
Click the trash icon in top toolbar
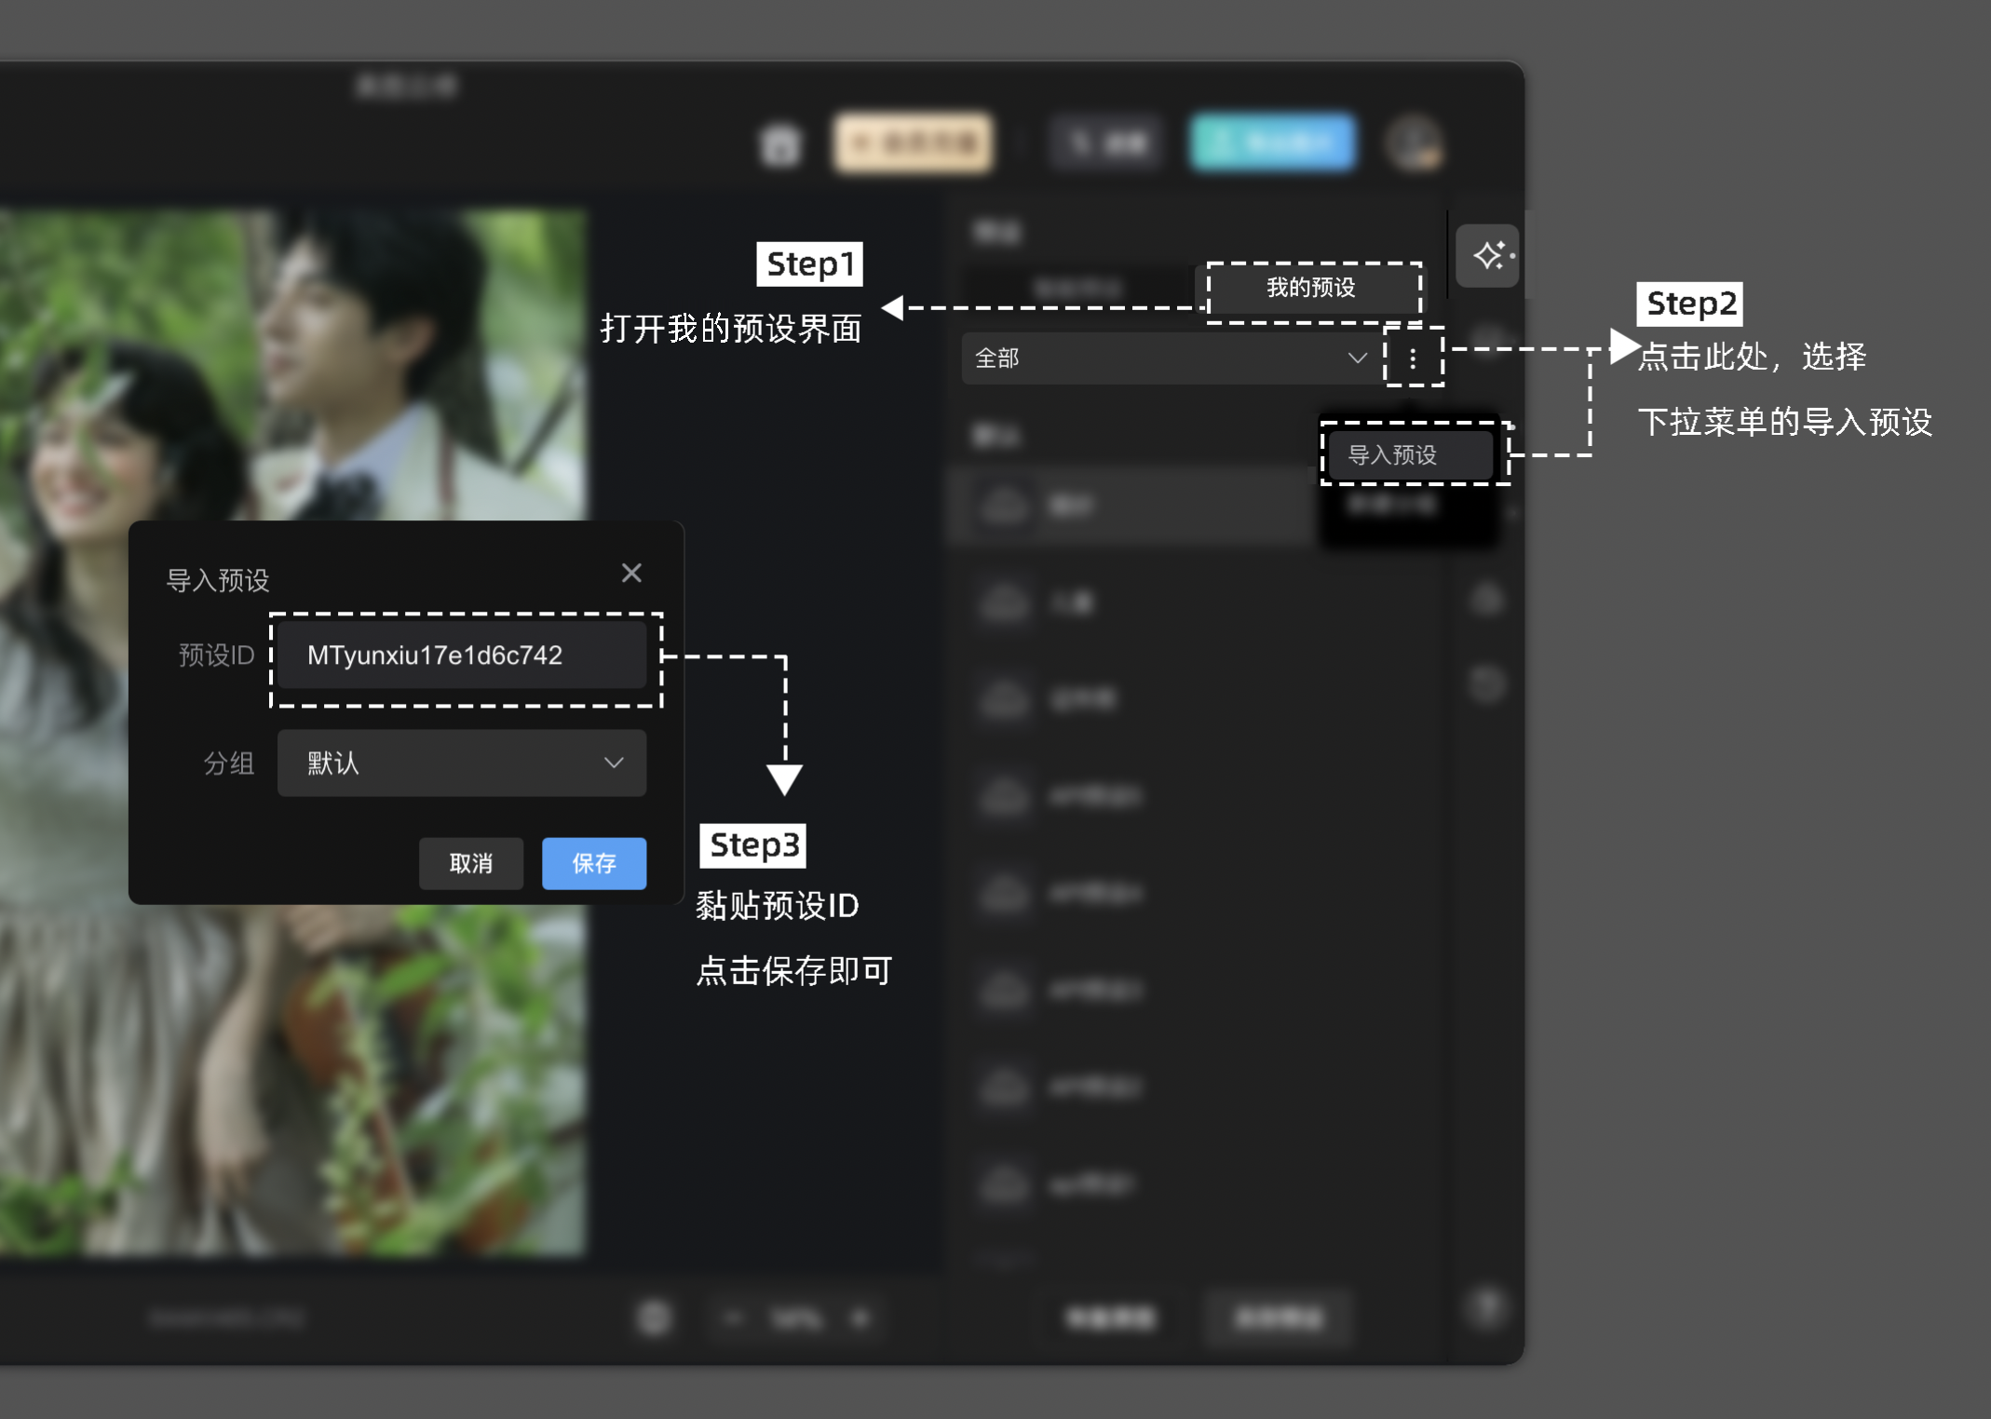780,145
